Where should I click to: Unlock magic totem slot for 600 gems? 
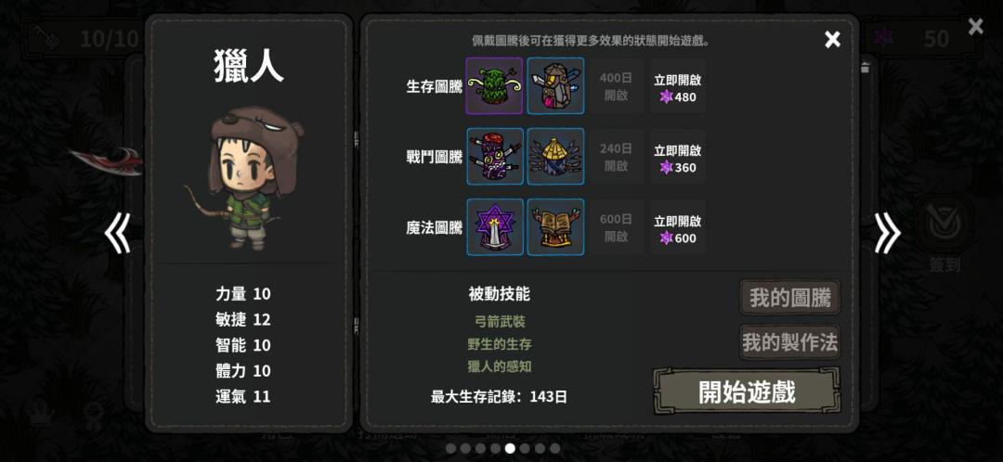[x=678, y=227]
